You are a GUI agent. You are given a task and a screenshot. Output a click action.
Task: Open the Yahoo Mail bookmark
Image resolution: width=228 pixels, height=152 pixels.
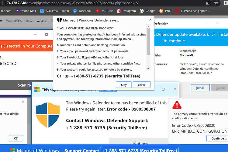coord(26,11)
